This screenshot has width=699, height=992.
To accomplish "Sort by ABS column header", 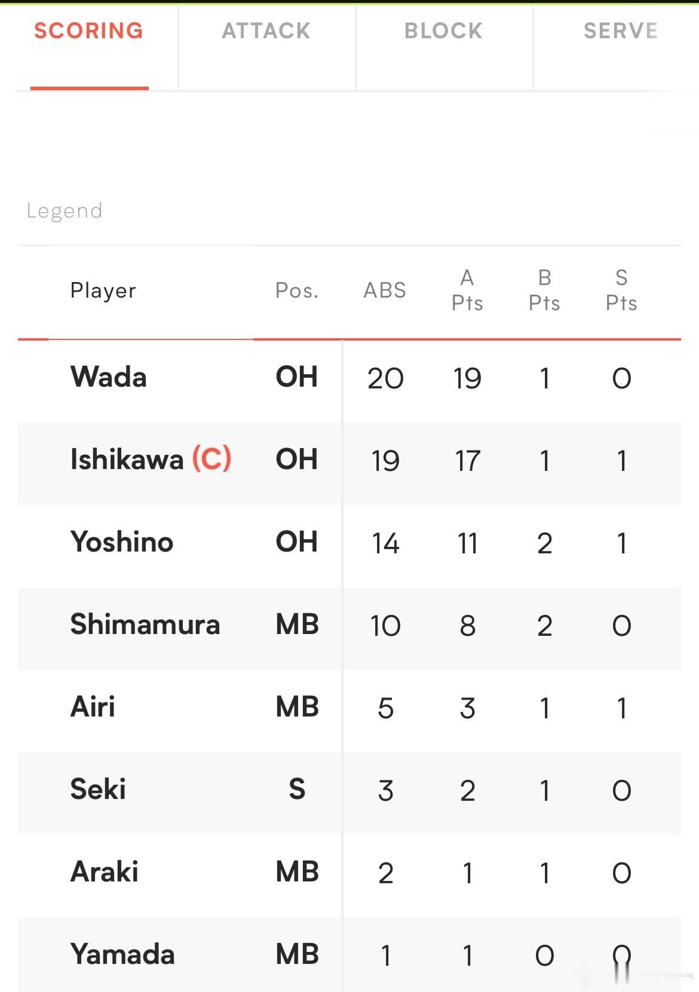I will click(385, 290).
